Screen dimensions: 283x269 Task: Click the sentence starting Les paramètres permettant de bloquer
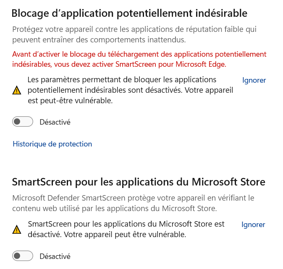pos(122,80)
